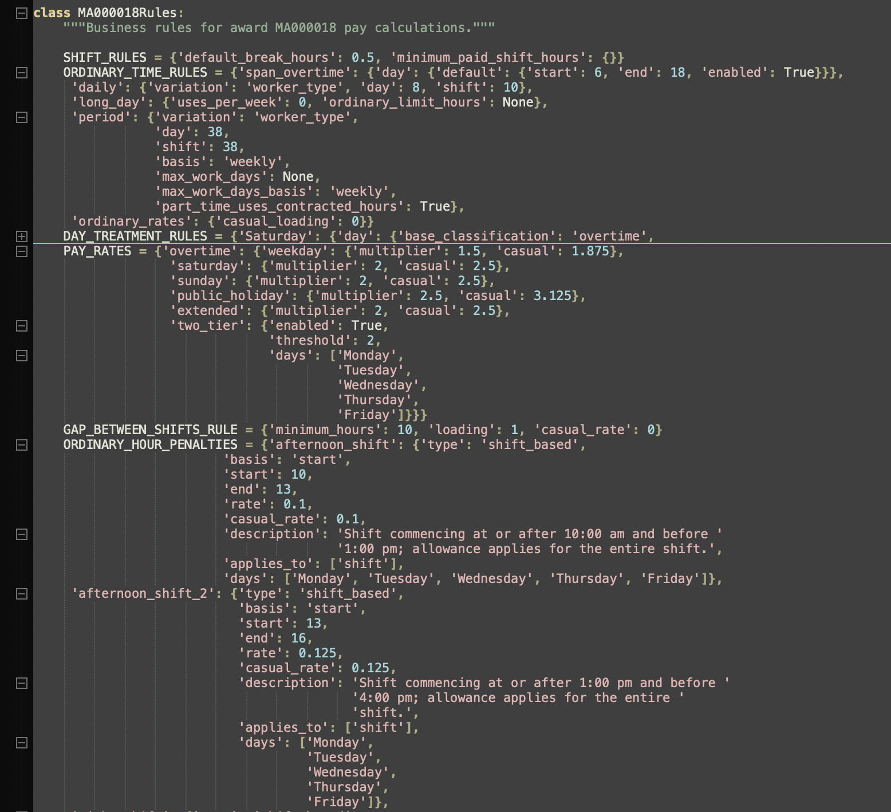Click the 'base_classification' key
The image size is (891, 812).
pyautogui.click(x=476, y=236)
